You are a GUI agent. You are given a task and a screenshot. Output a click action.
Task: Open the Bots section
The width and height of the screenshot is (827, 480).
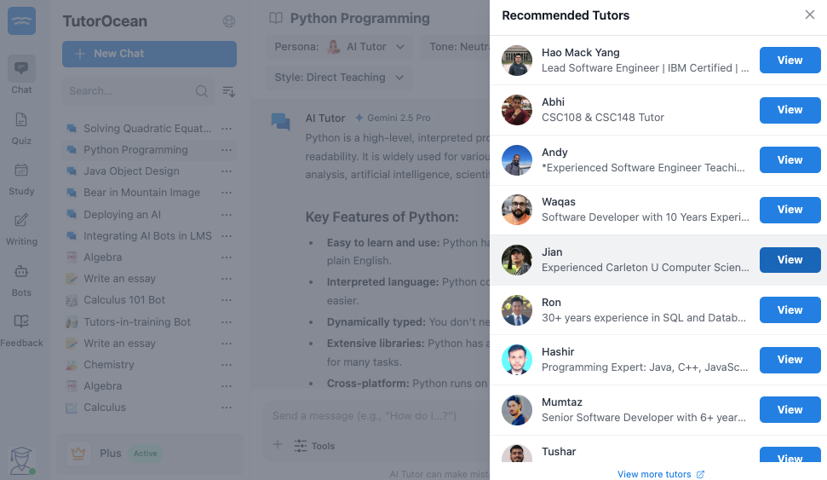point(21,278)
